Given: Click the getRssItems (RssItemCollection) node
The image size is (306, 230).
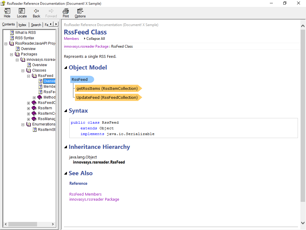Looking at the screenshot, I should coord(108,88).
